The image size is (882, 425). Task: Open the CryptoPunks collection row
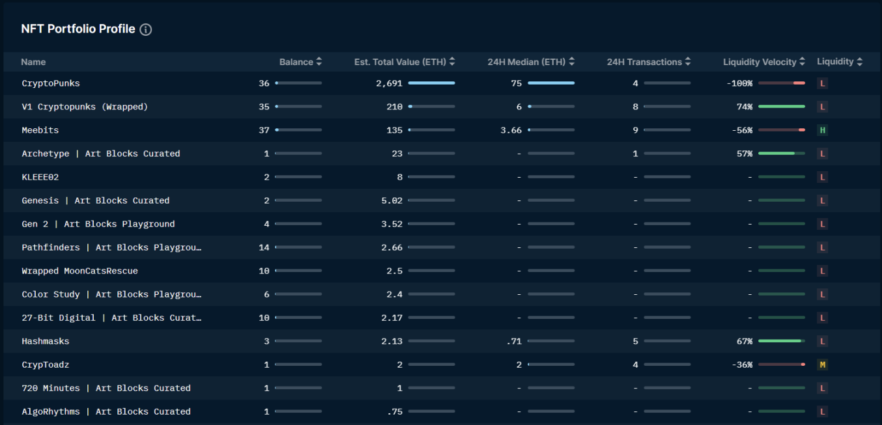51,83
